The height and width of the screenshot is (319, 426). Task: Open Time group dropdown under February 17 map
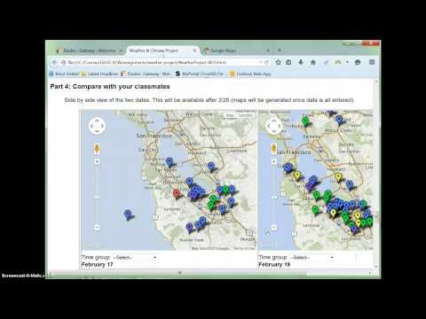[x=135, y=258]
